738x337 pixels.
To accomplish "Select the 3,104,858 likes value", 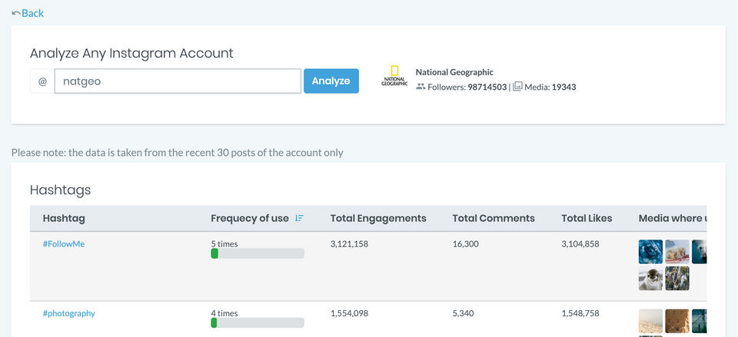I will click(580, 244).
